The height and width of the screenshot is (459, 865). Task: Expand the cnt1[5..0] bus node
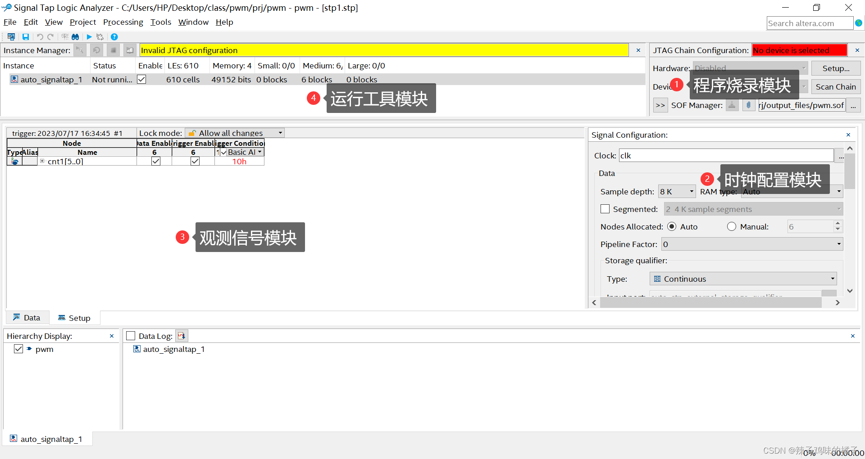[x=42, y=161]
